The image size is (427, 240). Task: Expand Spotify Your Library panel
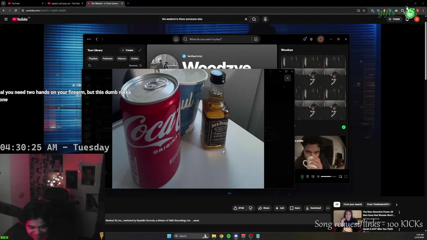140,50
